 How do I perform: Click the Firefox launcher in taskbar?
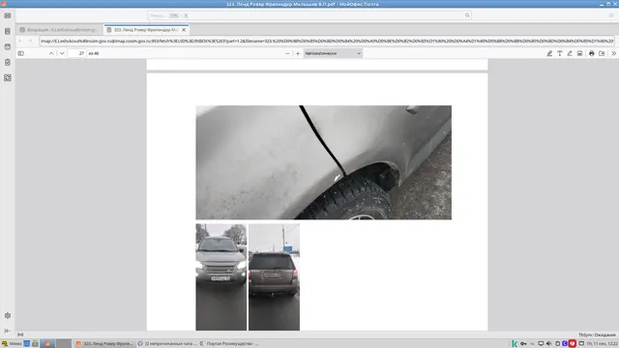tap(47, 344)
